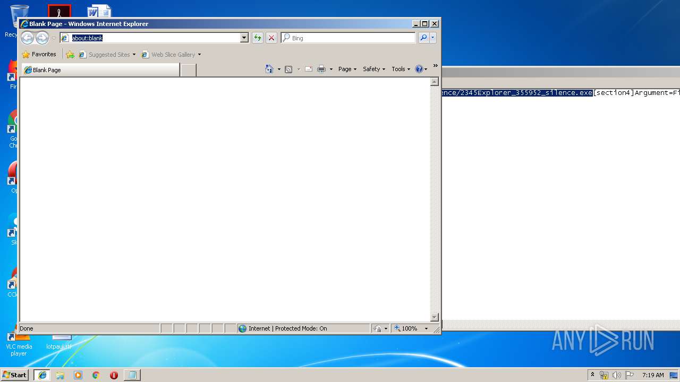
Task: Expand the Print dropdown arrow
Action: click(x=331, y=69)
